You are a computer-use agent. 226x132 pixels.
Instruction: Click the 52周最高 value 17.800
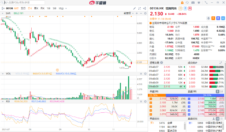(196, 46)
